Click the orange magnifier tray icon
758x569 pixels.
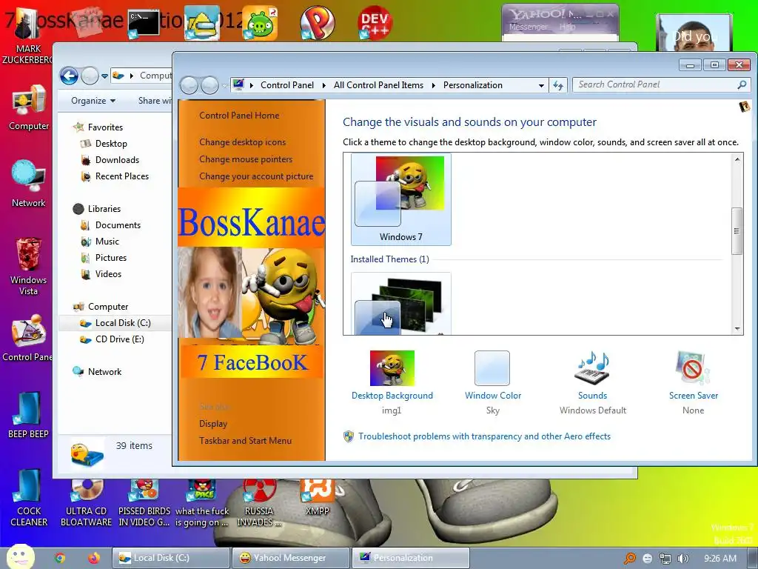630,559
